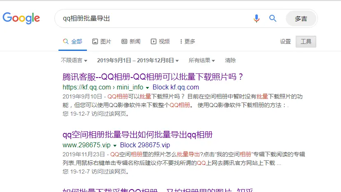
Task: Open the date range filter dropdown
Action: tap(138, 60)
